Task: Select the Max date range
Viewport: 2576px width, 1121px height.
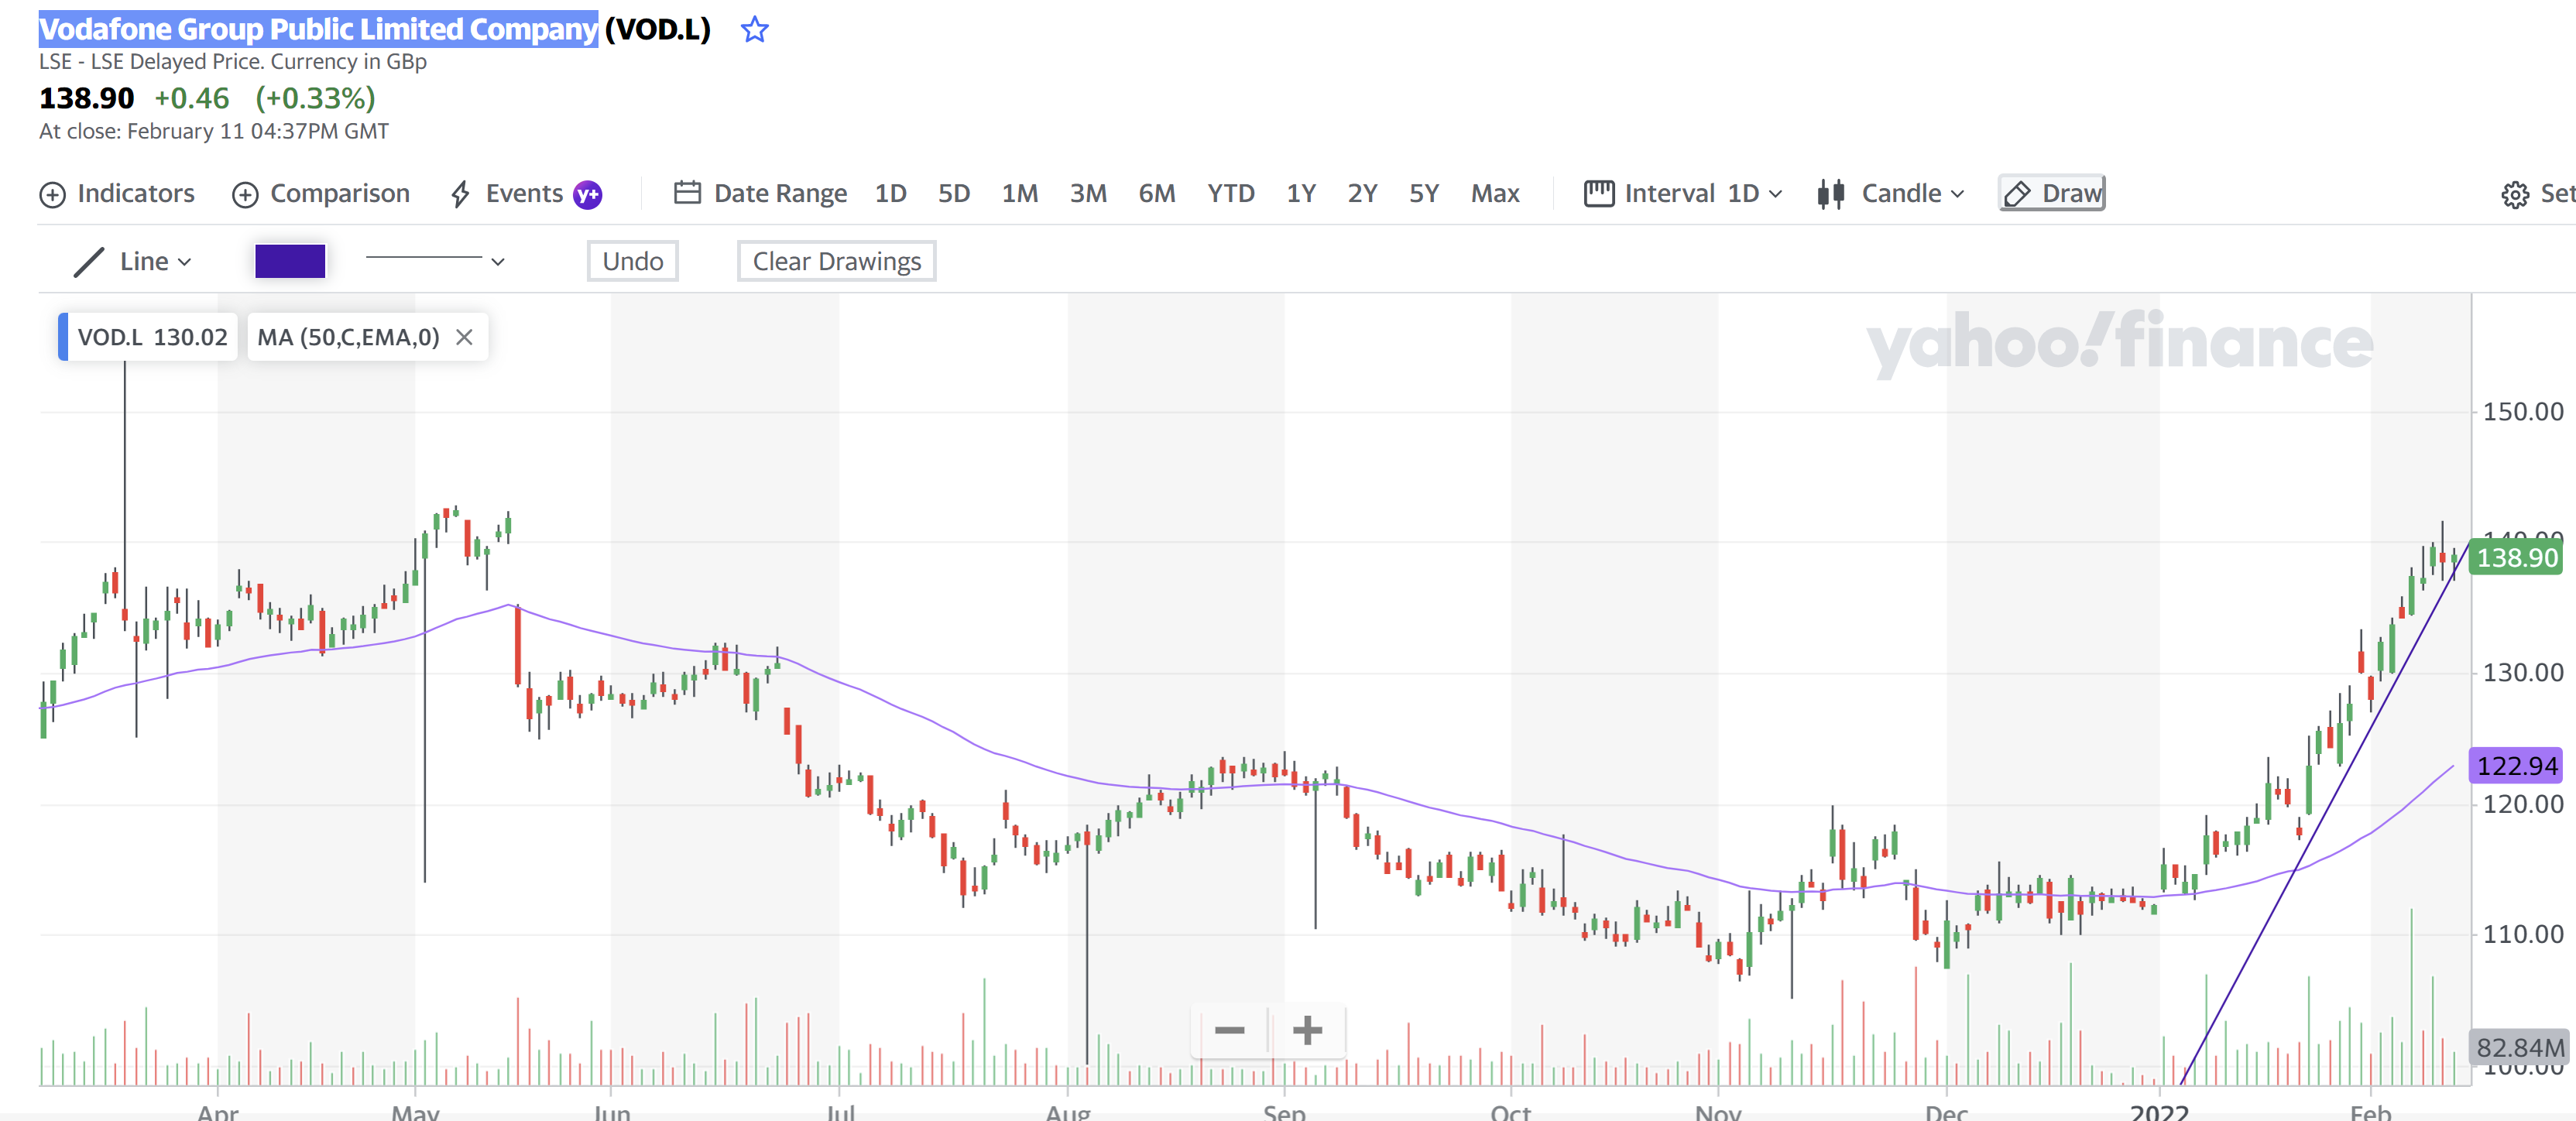Action: coord(1495,194)
